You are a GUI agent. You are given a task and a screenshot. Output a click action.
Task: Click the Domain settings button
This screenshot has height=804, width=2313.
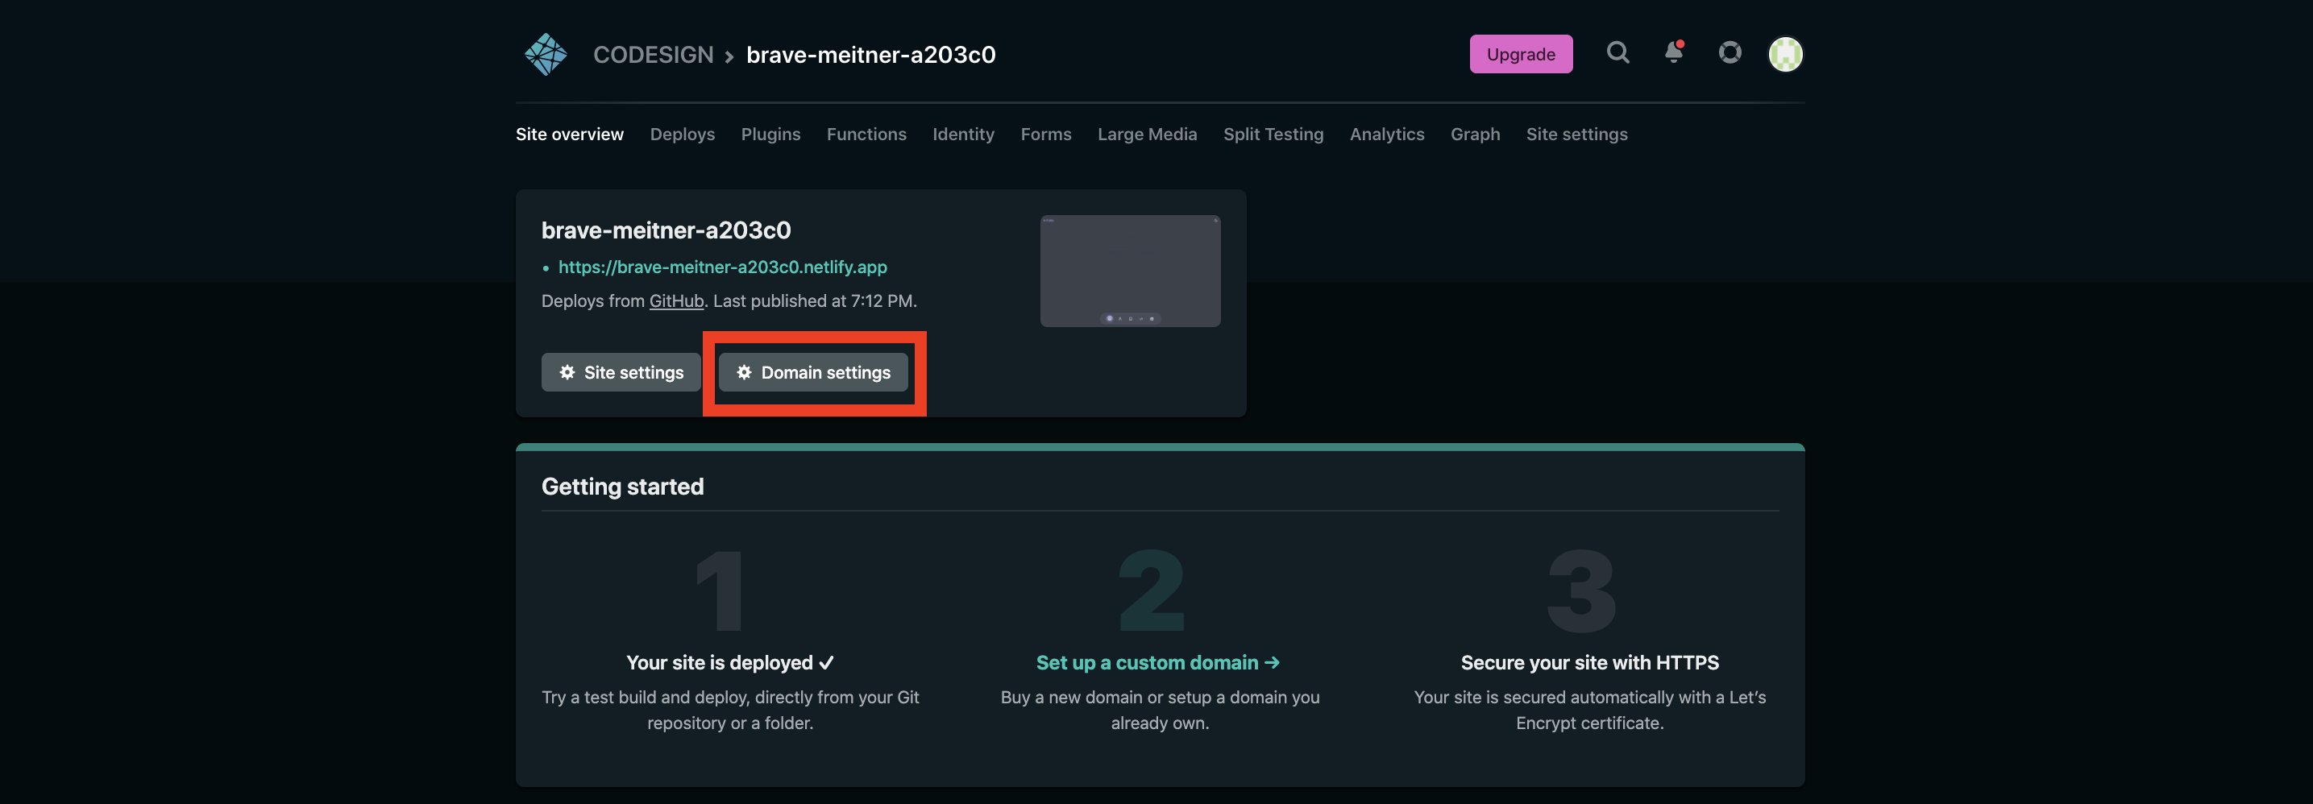pos(812,371)
